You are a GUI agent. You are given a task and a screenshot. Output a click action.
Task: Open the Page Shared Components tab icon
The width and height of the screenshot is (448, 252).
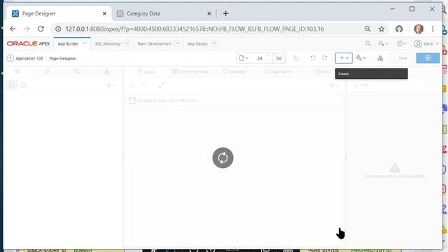click(x=107, y=71)
